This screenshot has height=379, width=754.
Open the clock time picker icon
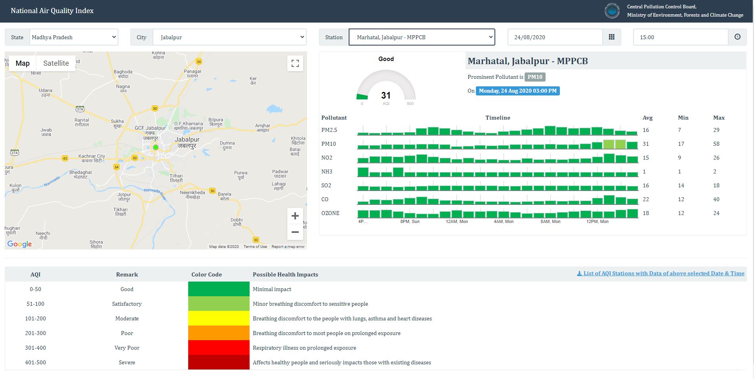(737, 37)
